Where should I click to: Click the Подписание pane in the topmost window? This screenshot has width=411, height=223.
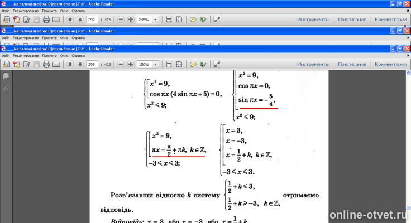pos(352,20)
